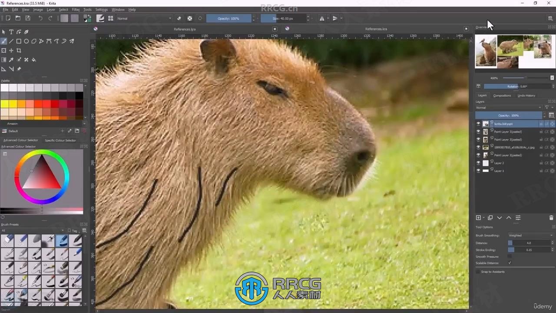Select the Rectangle tool
The image size is (556, 313).
point(19,41)
